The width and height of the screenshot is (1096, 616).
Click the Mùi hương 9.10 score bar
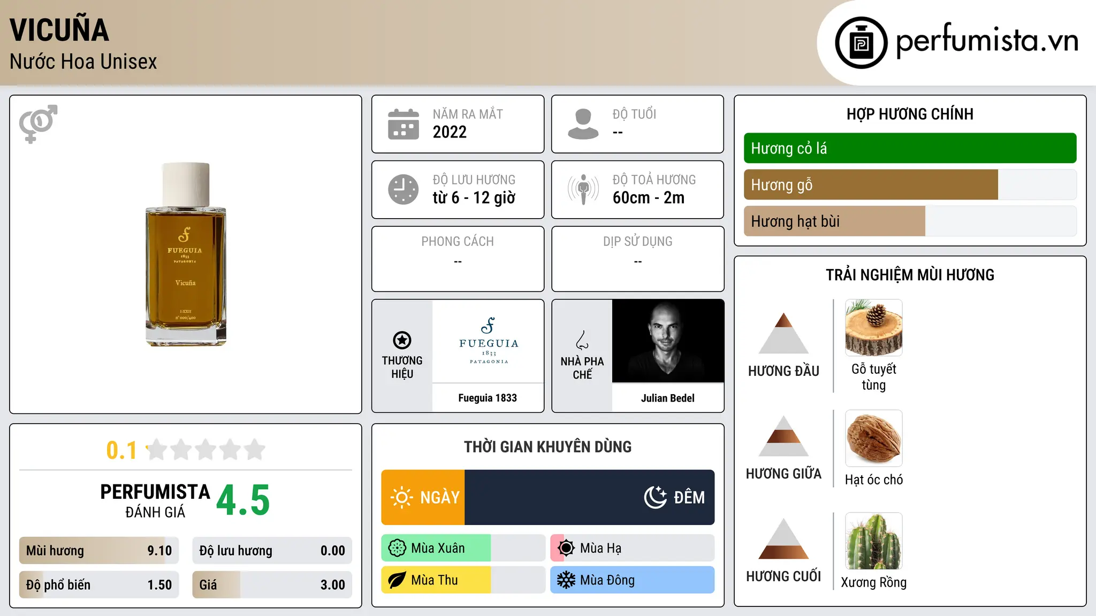tap(99, 551)
